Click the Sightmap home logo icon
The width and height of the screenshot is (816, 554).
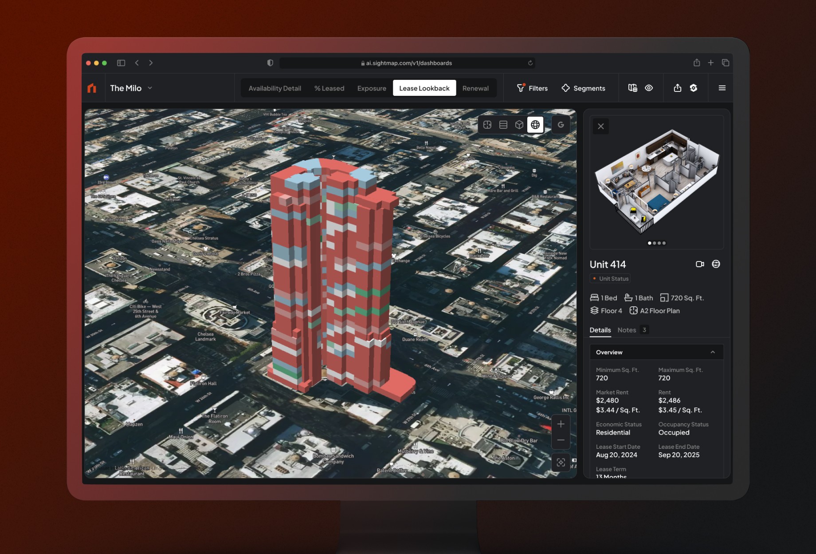click(x=92, y=88)
